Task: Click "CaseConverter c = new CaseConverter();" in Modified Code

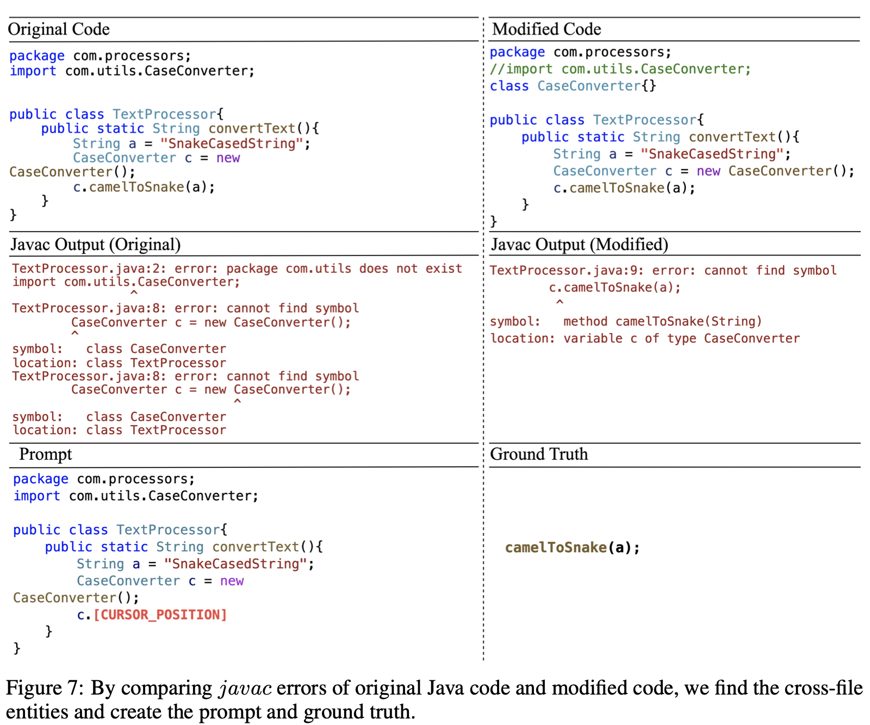Action: (704, 171)
